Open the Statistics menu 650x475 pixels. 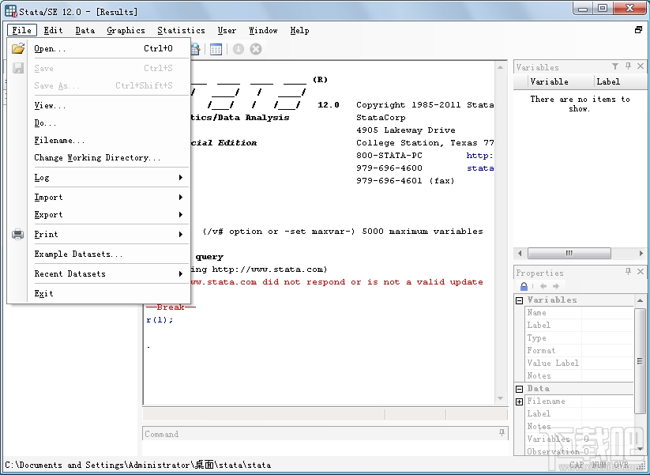click(181, 30)
